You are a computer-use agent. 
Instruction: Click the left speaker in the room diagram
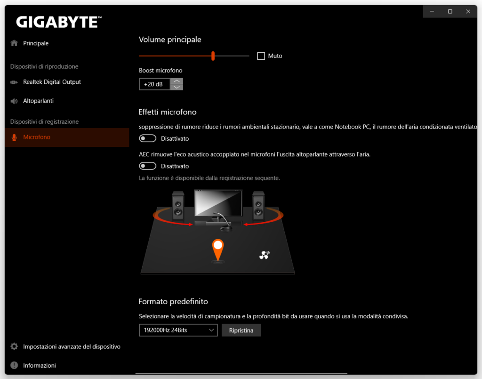tap(178, 205)
